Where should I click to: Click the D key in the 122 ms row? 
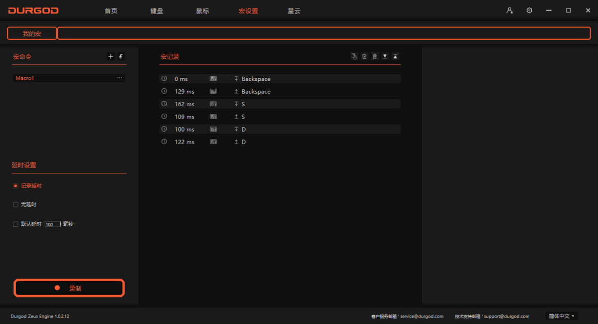pyautogui.click(x=244, y=142)
